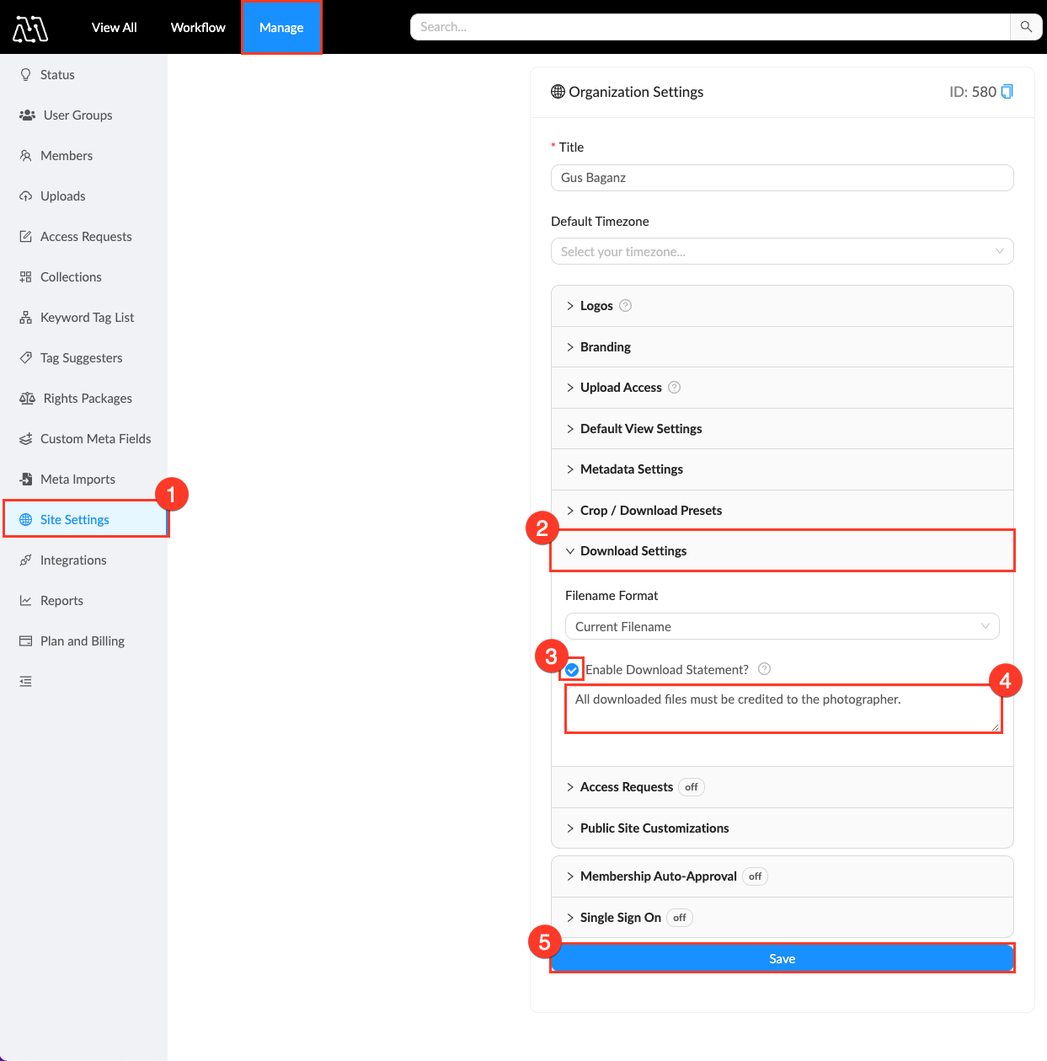Collapse the Download Settings section
The image size is (1047, 1061).
(633, 551)
